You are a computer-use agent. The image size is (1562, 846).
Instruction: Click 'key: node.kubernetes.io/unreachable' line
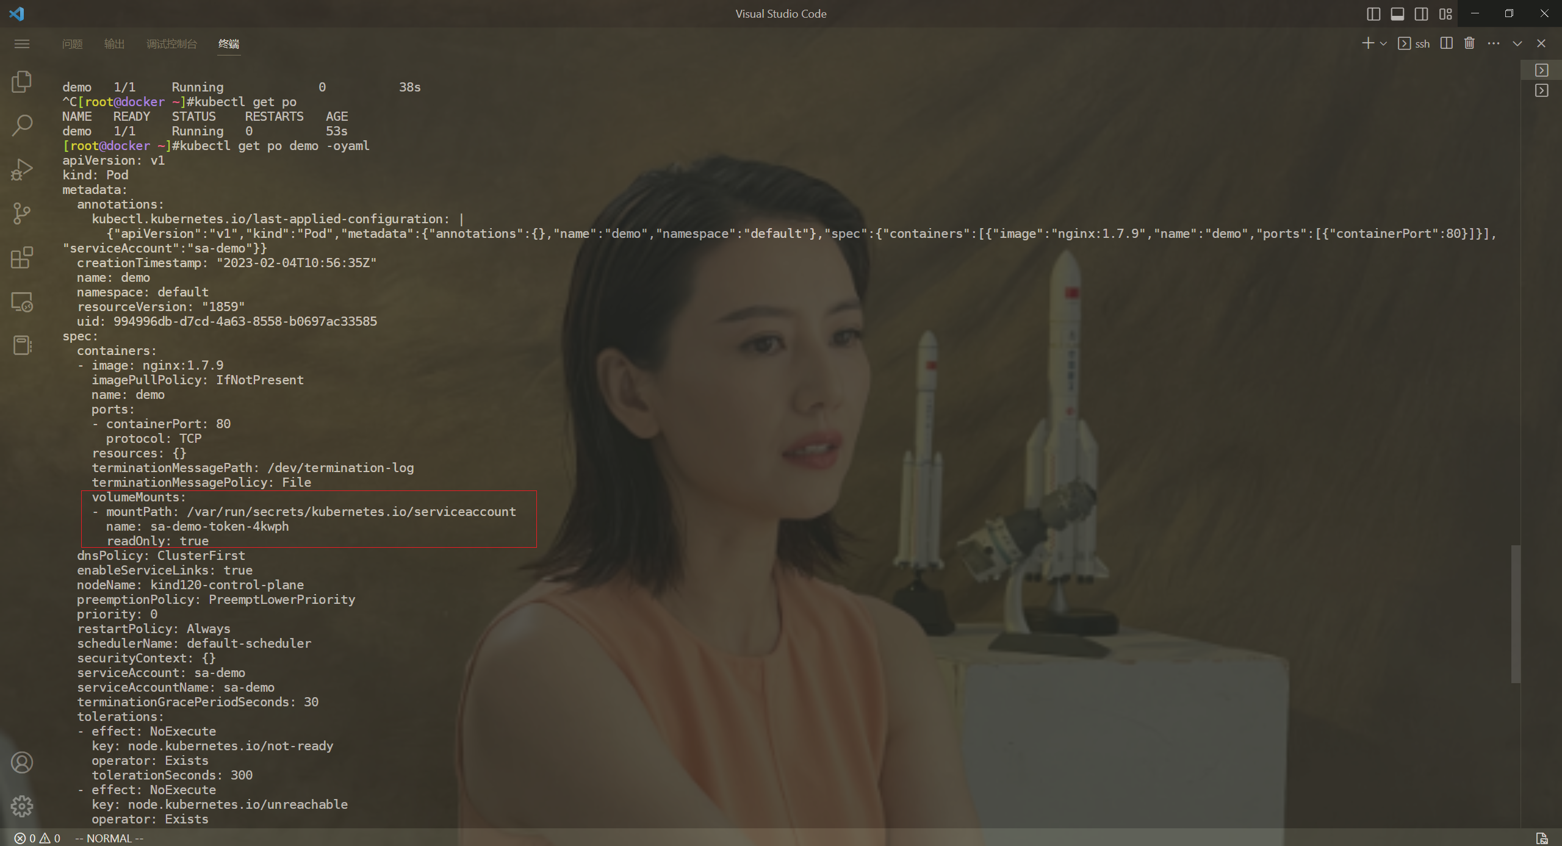(220, 805)
